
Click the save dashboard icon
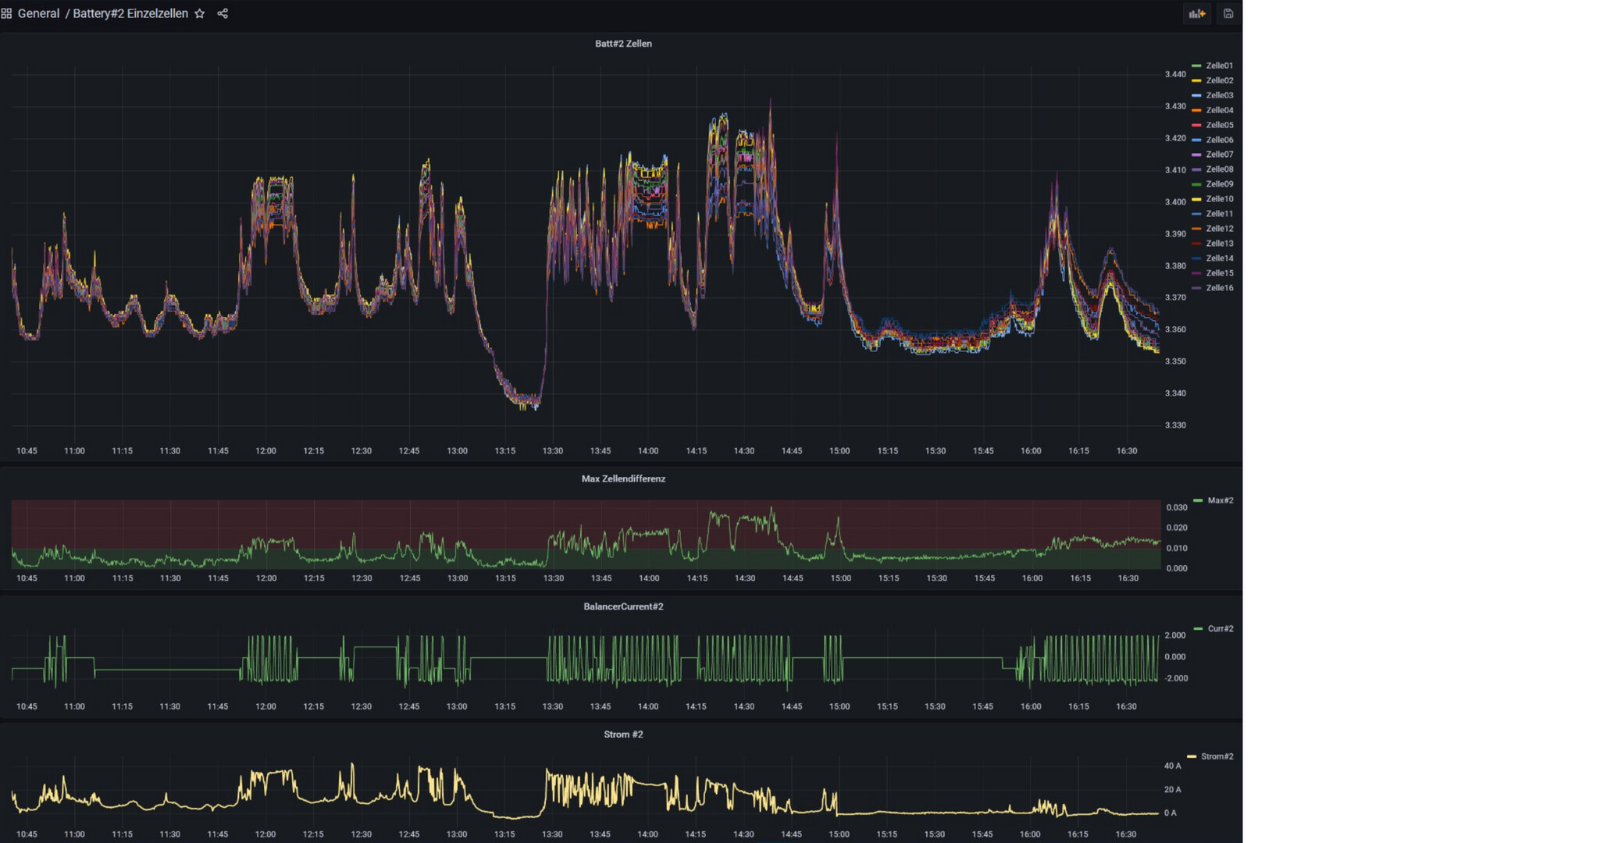click(1228, 13)
